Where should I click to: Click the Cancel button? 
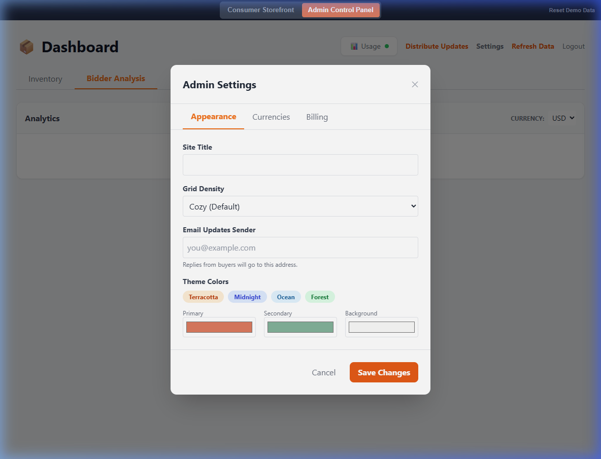[x=323, y=372]
